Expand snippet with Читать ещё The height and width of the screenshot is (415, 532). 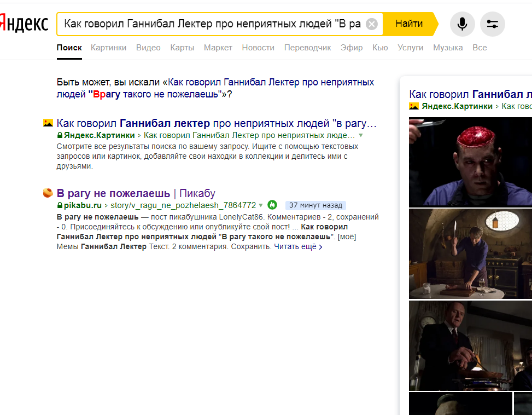298,247
